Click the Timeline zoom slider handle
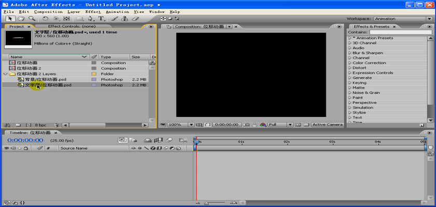The height and width of the screenshot is (207, 436). tap(207, 203)
